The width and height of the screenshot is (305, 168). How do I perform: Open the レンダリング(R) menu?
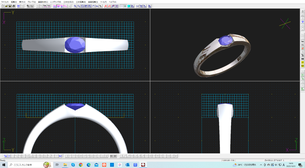pyautogui.click(x=56, y=2)
